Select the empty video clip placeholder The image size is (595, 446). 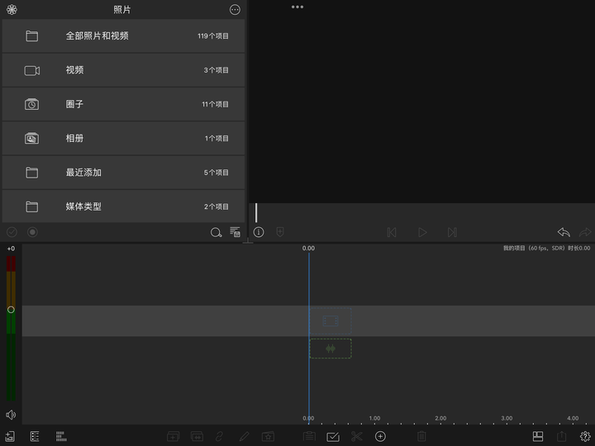(331, 320)
